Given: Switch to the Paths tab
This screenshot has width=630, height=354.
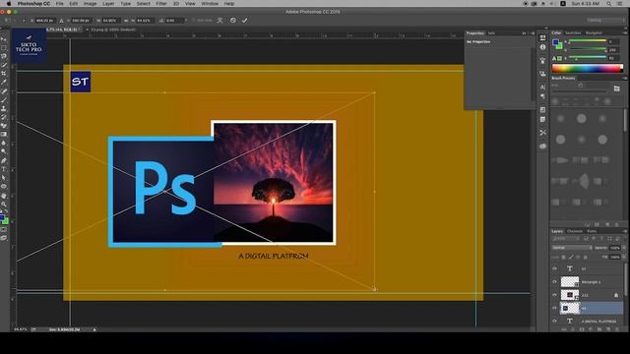Looking at the screenshot, I should pyautogui.click(x=592, y=231).
